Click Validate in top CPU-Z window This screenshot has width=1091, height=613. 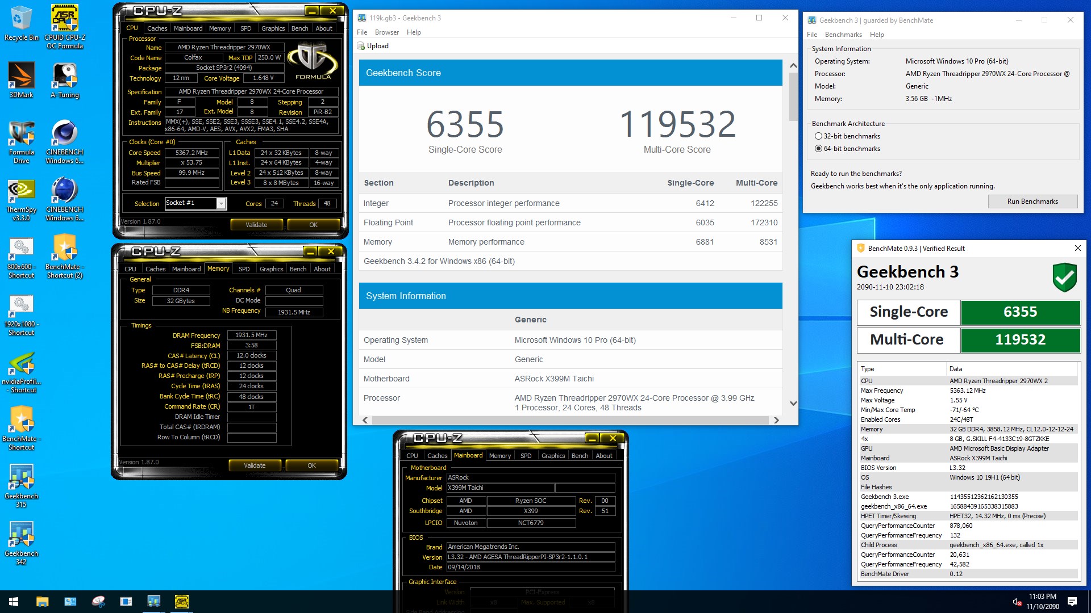point(256,225)
